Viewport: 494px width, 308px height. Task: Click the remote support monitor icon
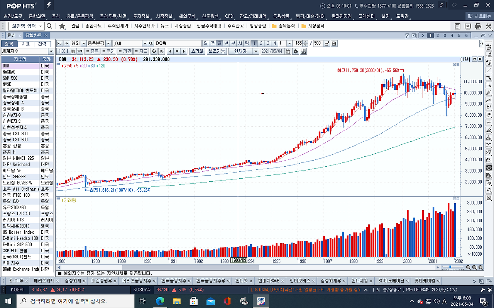pos(468,26)
